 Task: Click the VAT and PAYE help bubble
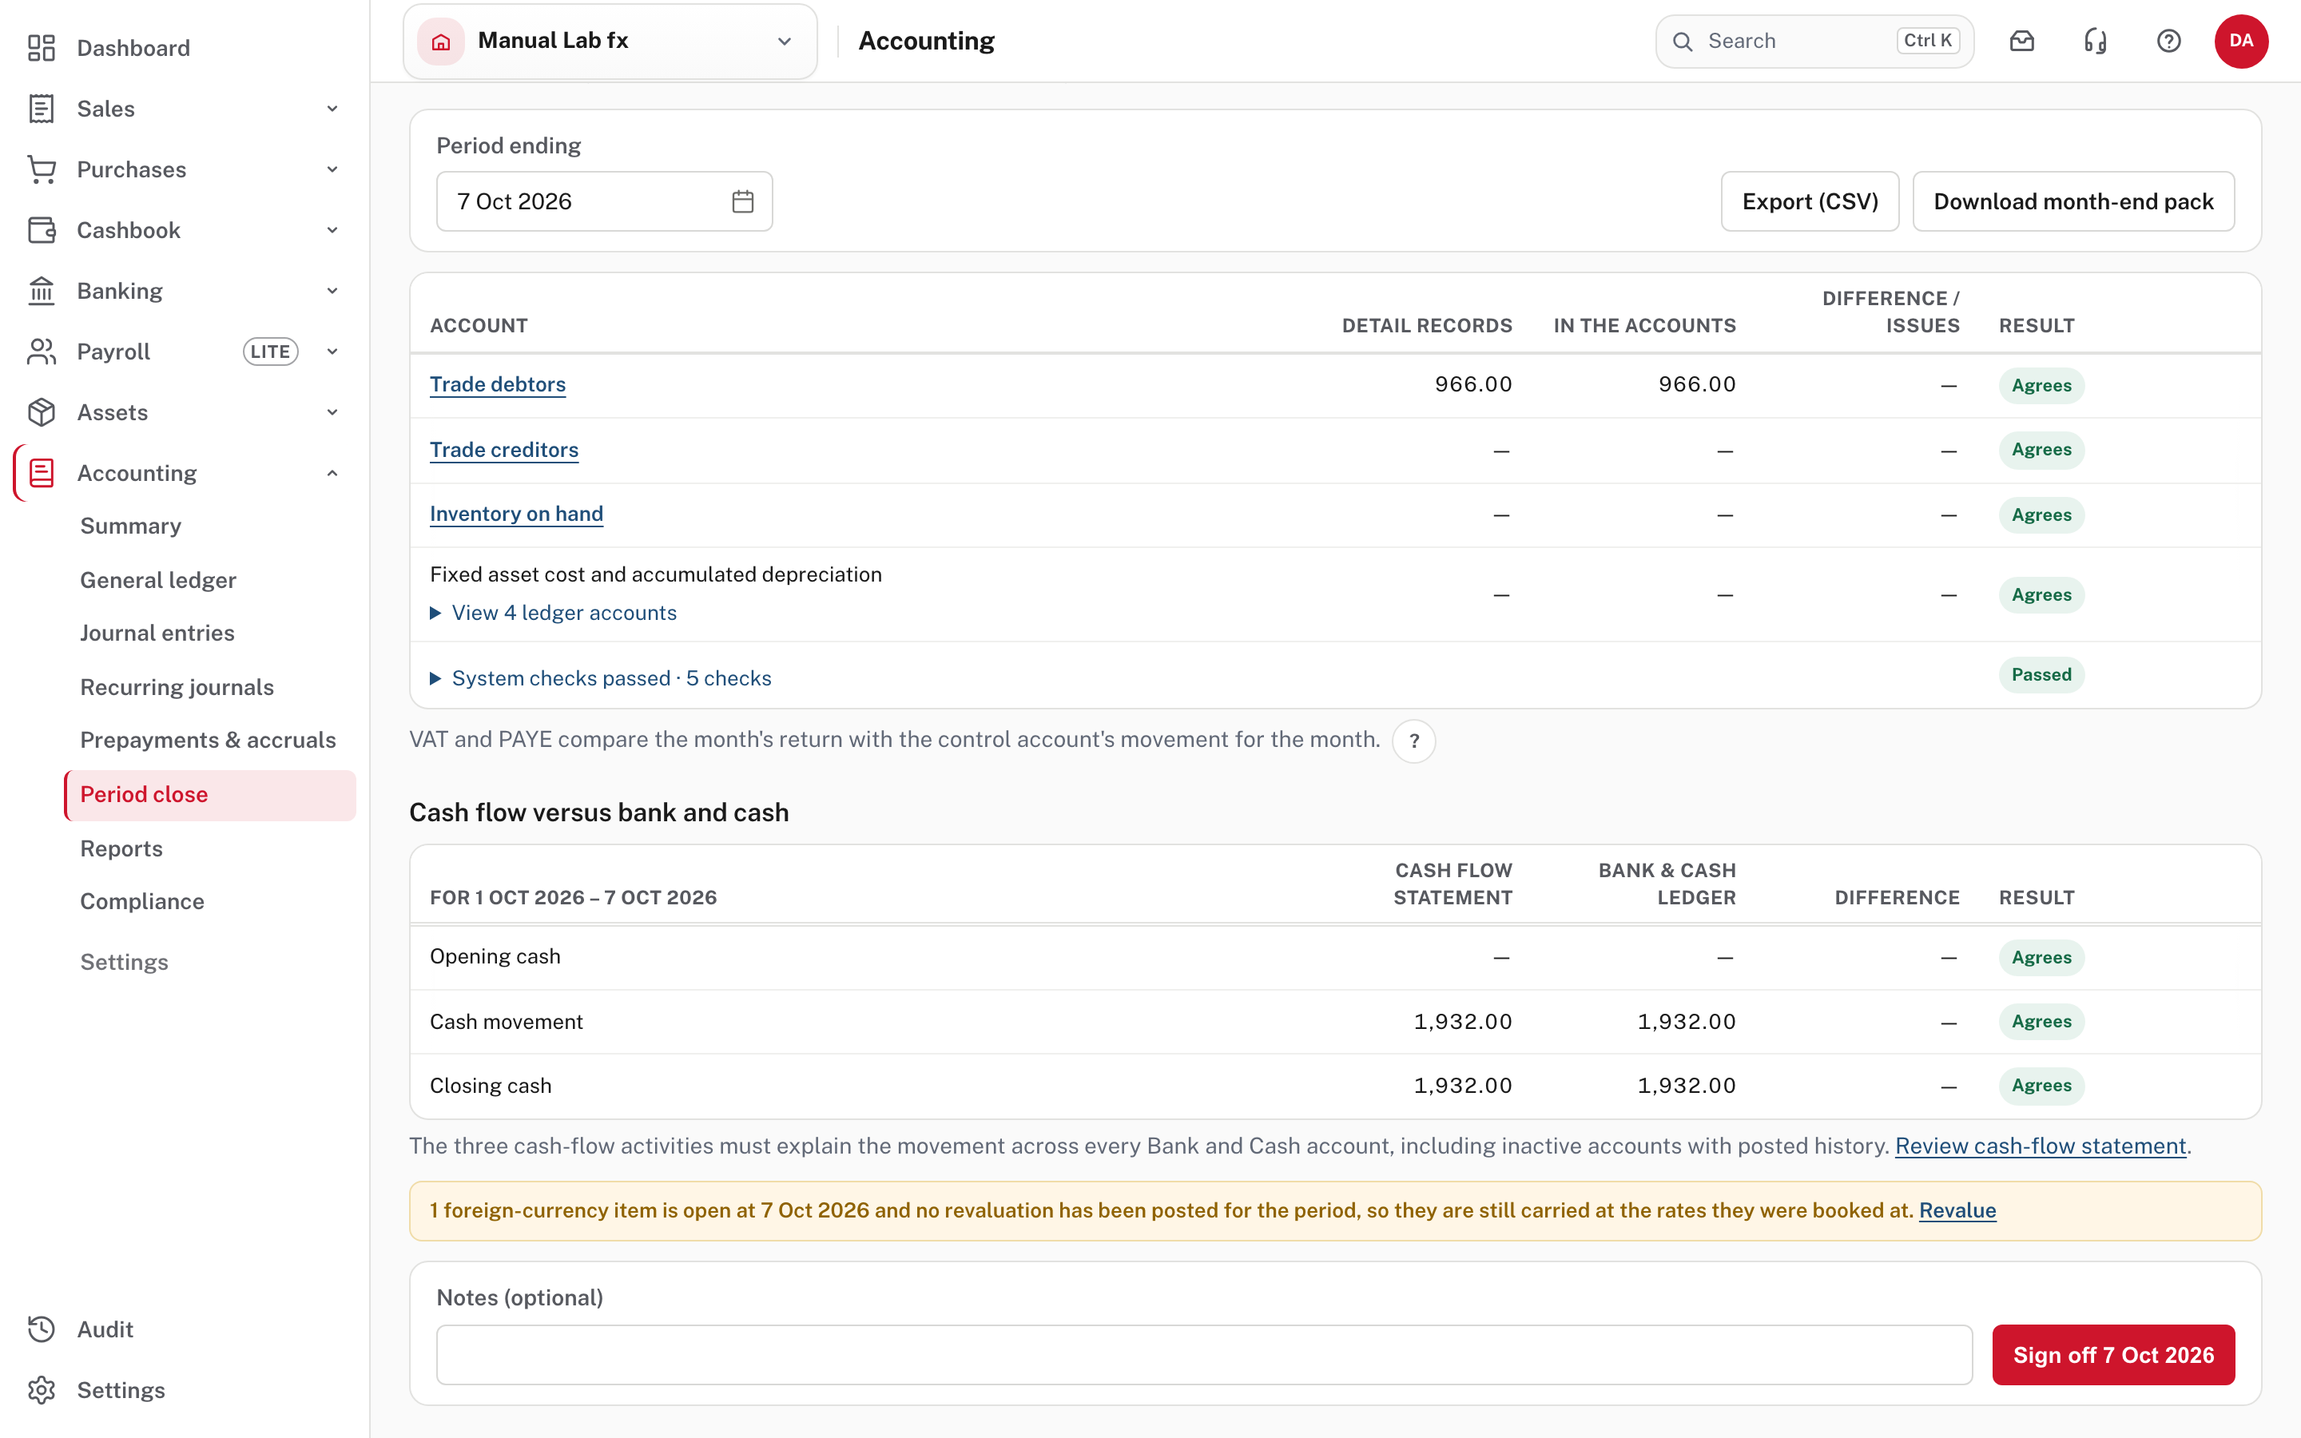pos(1414,741)
